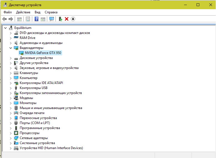Click Контроллеры USB plug icon
This screenshot has height=158, width=216.
point(16,88)
